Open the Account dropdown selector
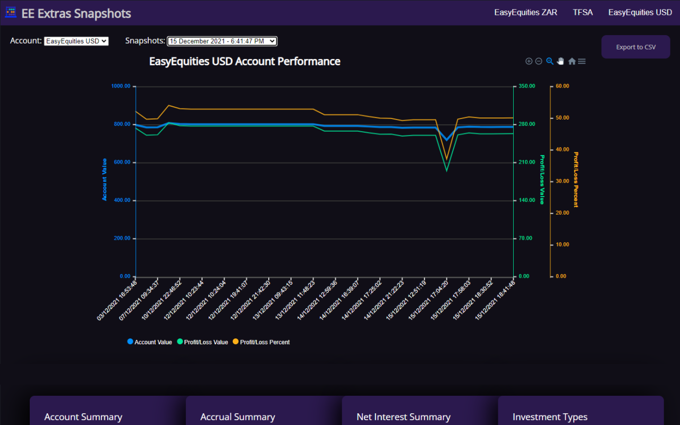The height and width of the screenshot is (425, 680). [x=76, y=41]
